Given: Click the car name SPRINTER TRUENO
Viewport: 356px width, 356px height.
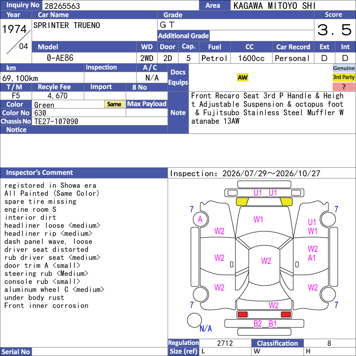Looking at the screenshot, I should tap(66, 25).
